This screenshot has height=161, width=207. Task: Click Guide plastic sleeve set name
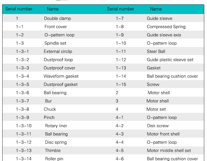tap(170, 60)
